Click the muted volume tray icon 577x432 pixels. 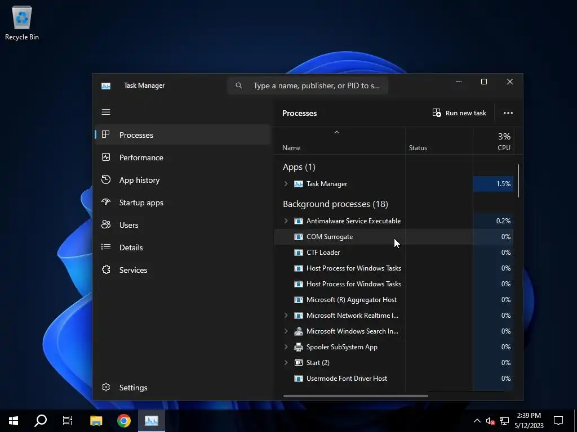click(491, 421)
